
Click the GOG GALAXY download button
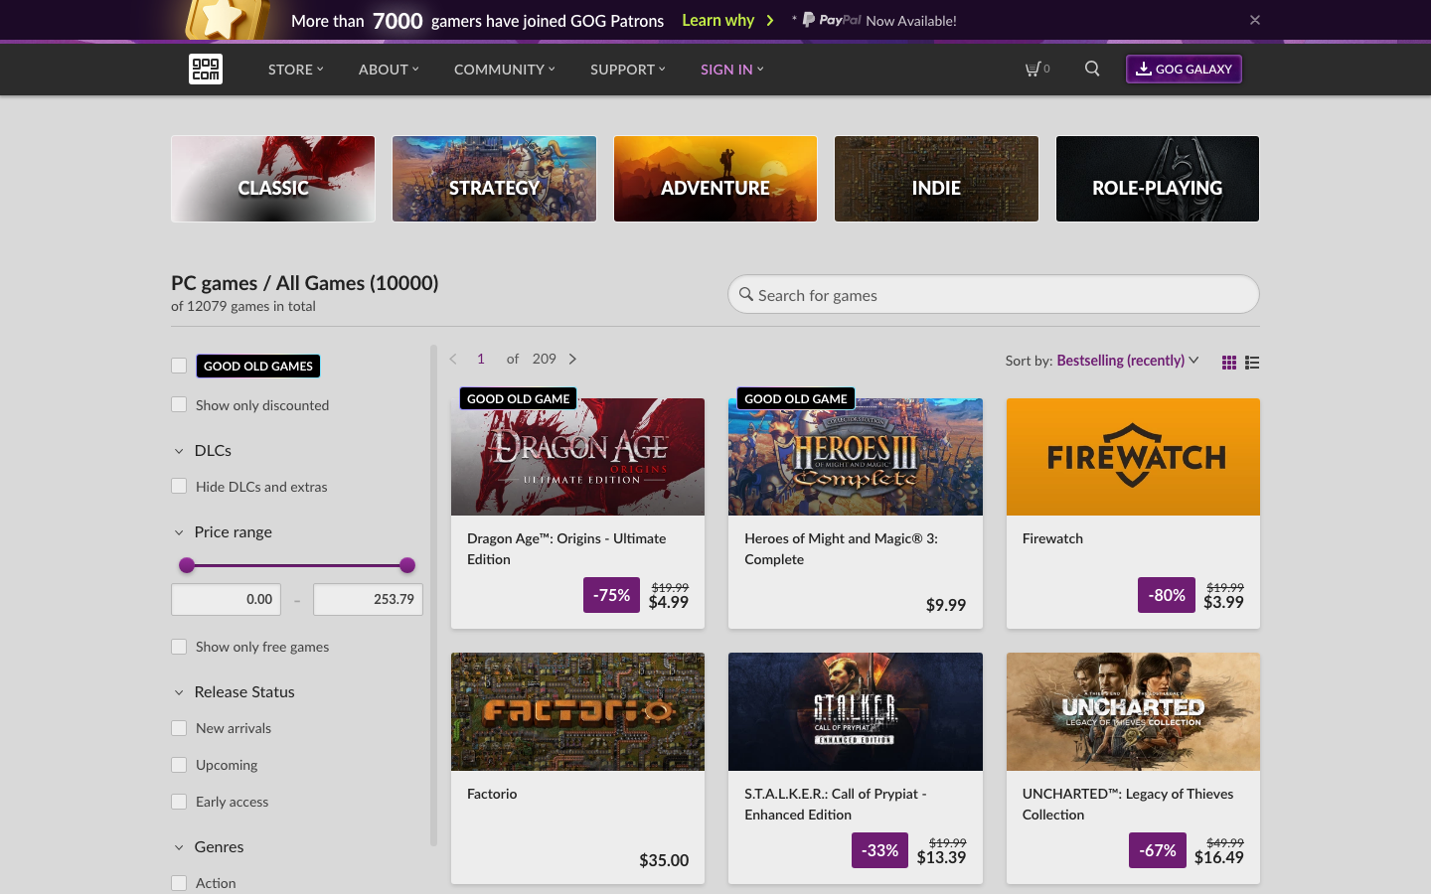tap(1184, 69)
